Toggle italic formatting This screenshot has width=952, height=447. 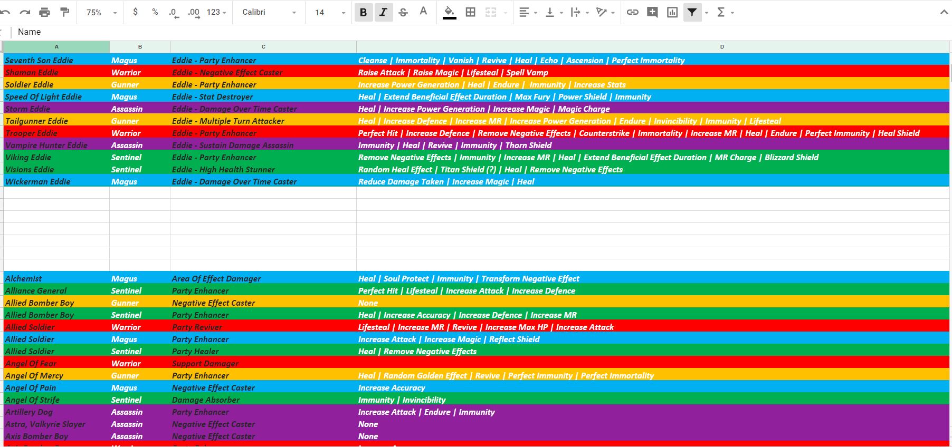click(x=383, y=12)
